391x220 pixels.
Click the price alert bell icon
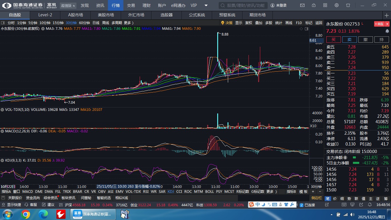[x=387, y=31]
